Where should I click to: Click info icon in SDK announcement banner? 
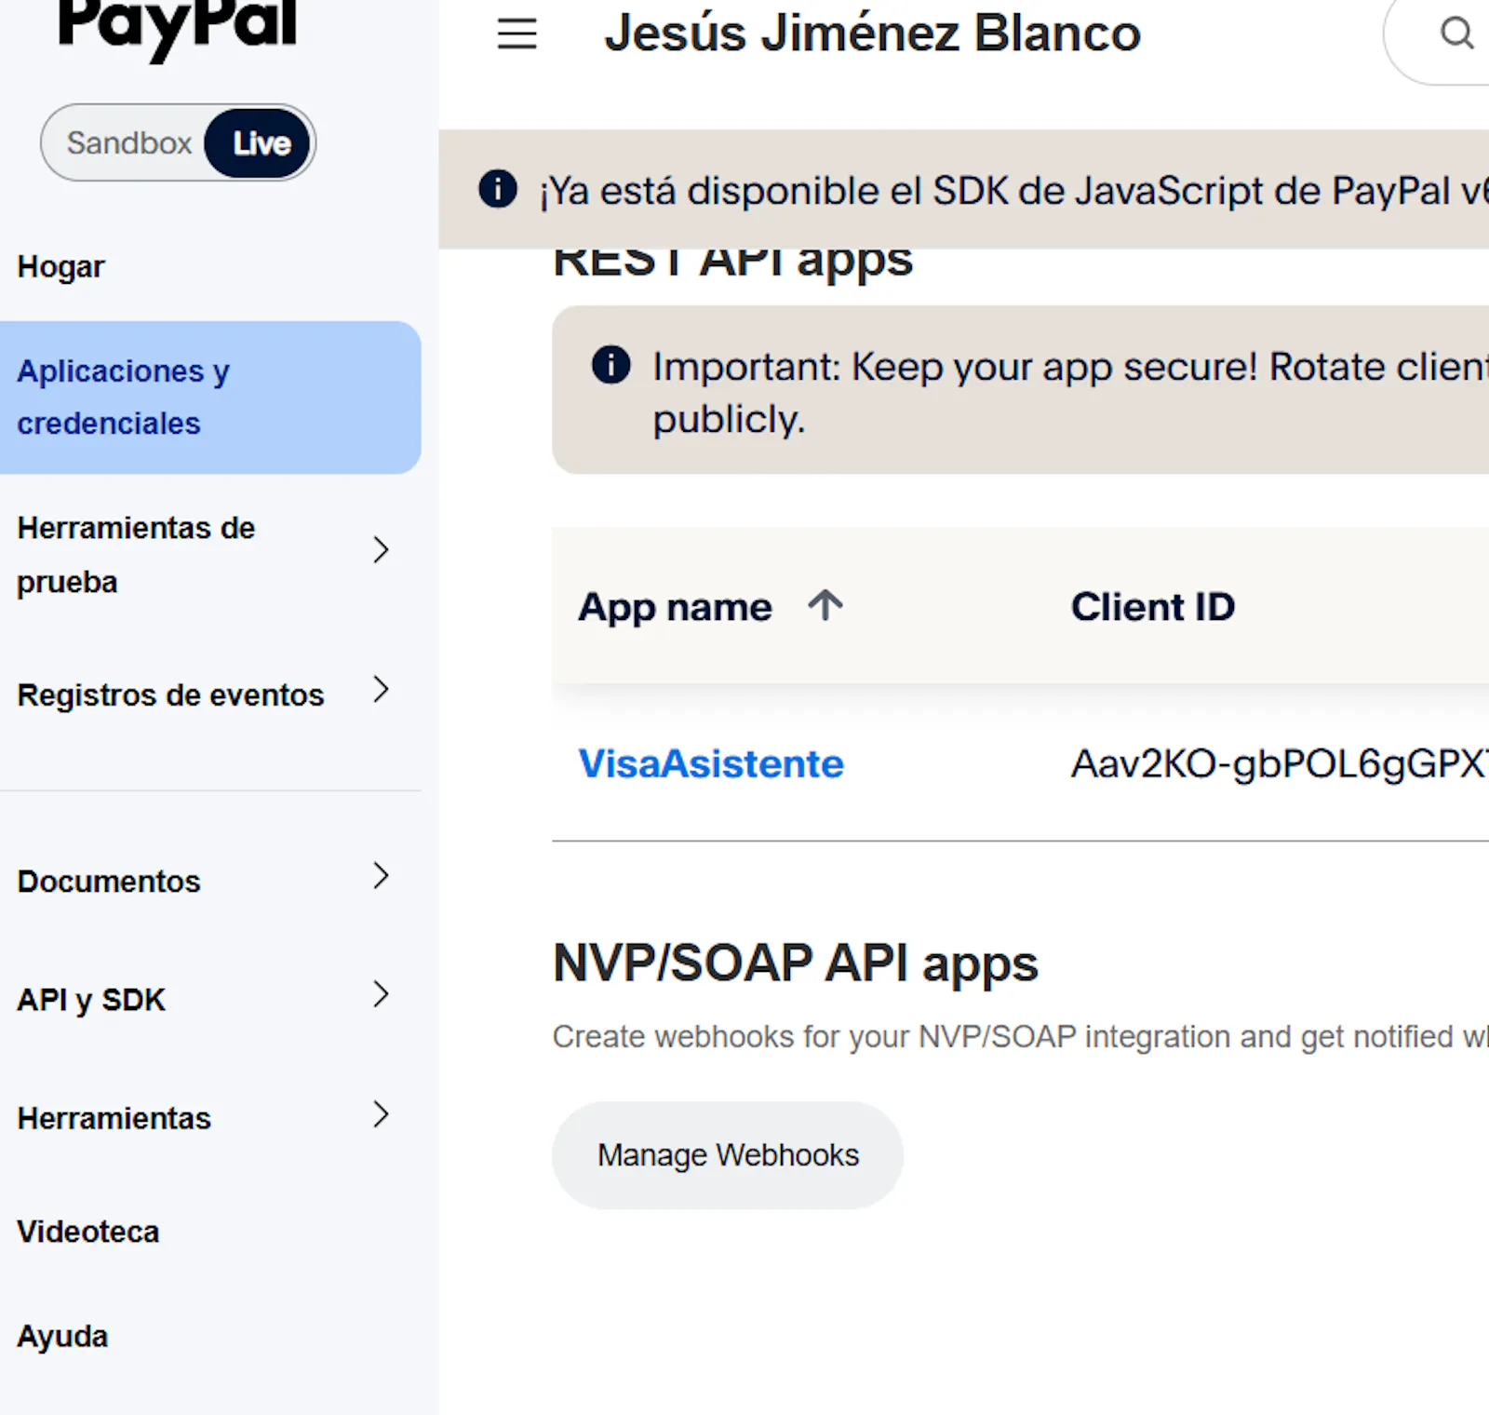498,189
